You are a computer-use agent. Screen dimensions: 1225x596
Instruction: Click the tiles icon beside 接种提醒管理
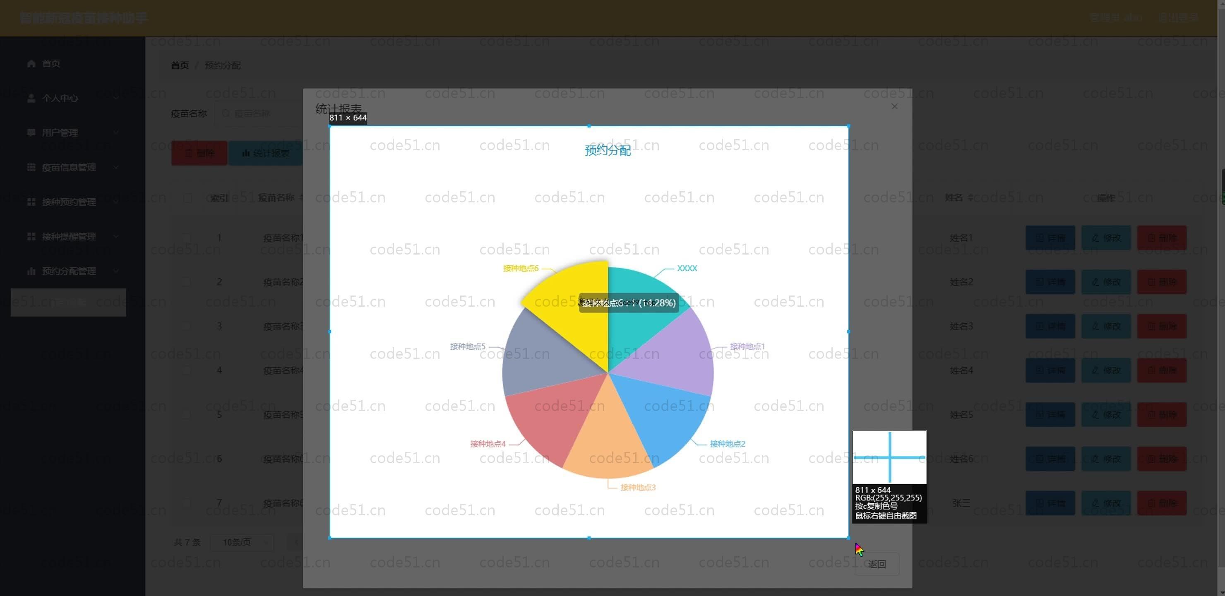click(31, 236)
